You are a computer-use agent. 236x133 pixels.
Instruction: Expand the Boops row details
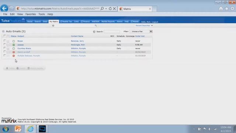(8, 41)
